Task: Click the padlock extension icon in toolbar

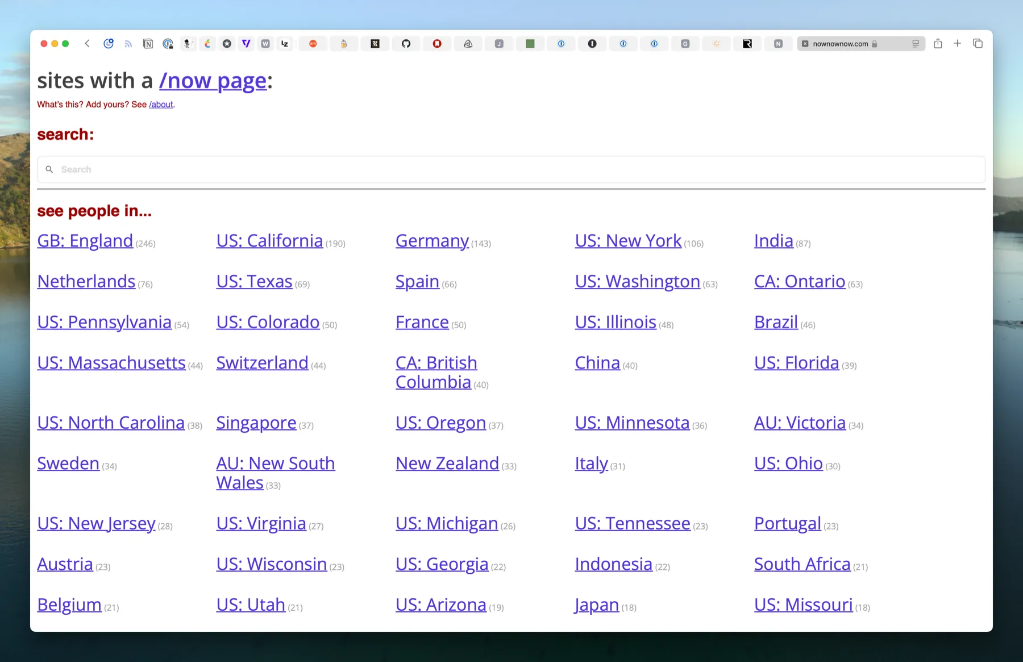Action: click(x=168, y=44)
